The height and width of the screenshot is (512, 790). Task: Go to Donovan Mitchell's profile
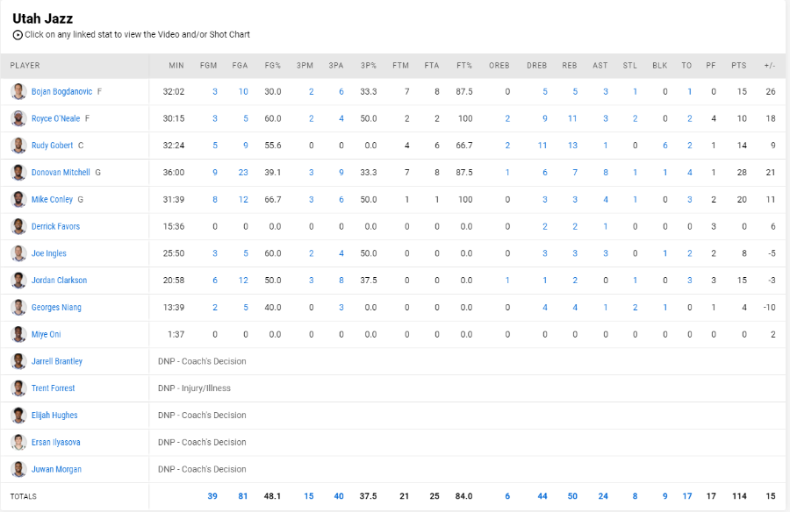(x=61, y=172)
